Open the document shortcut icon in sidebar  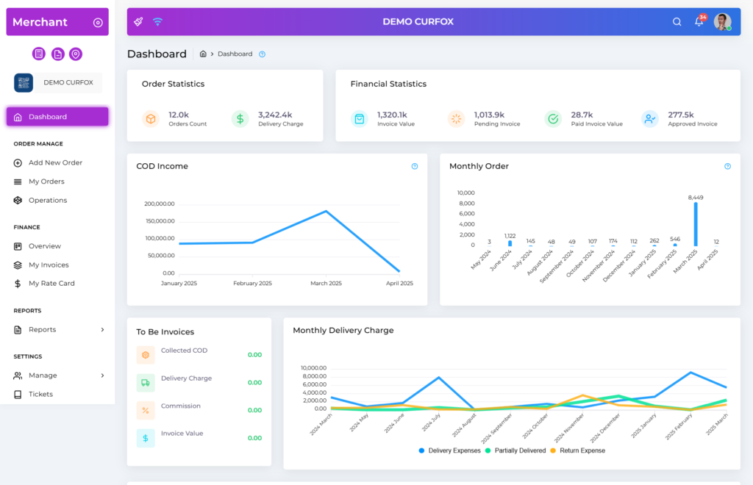point(57,54)
